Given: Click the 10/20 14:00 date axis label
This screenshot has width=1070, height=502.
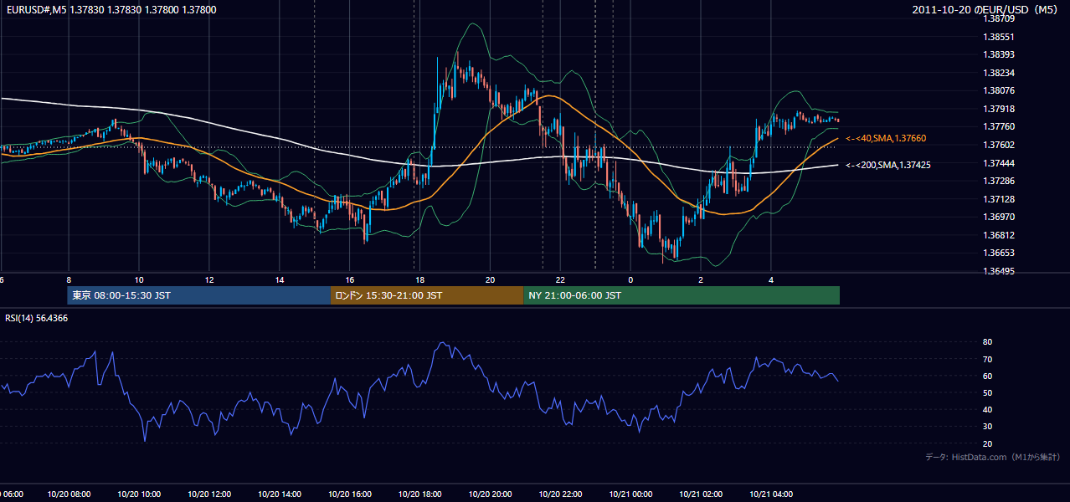Looking at the screenshot, I should [x=280, y=494].
